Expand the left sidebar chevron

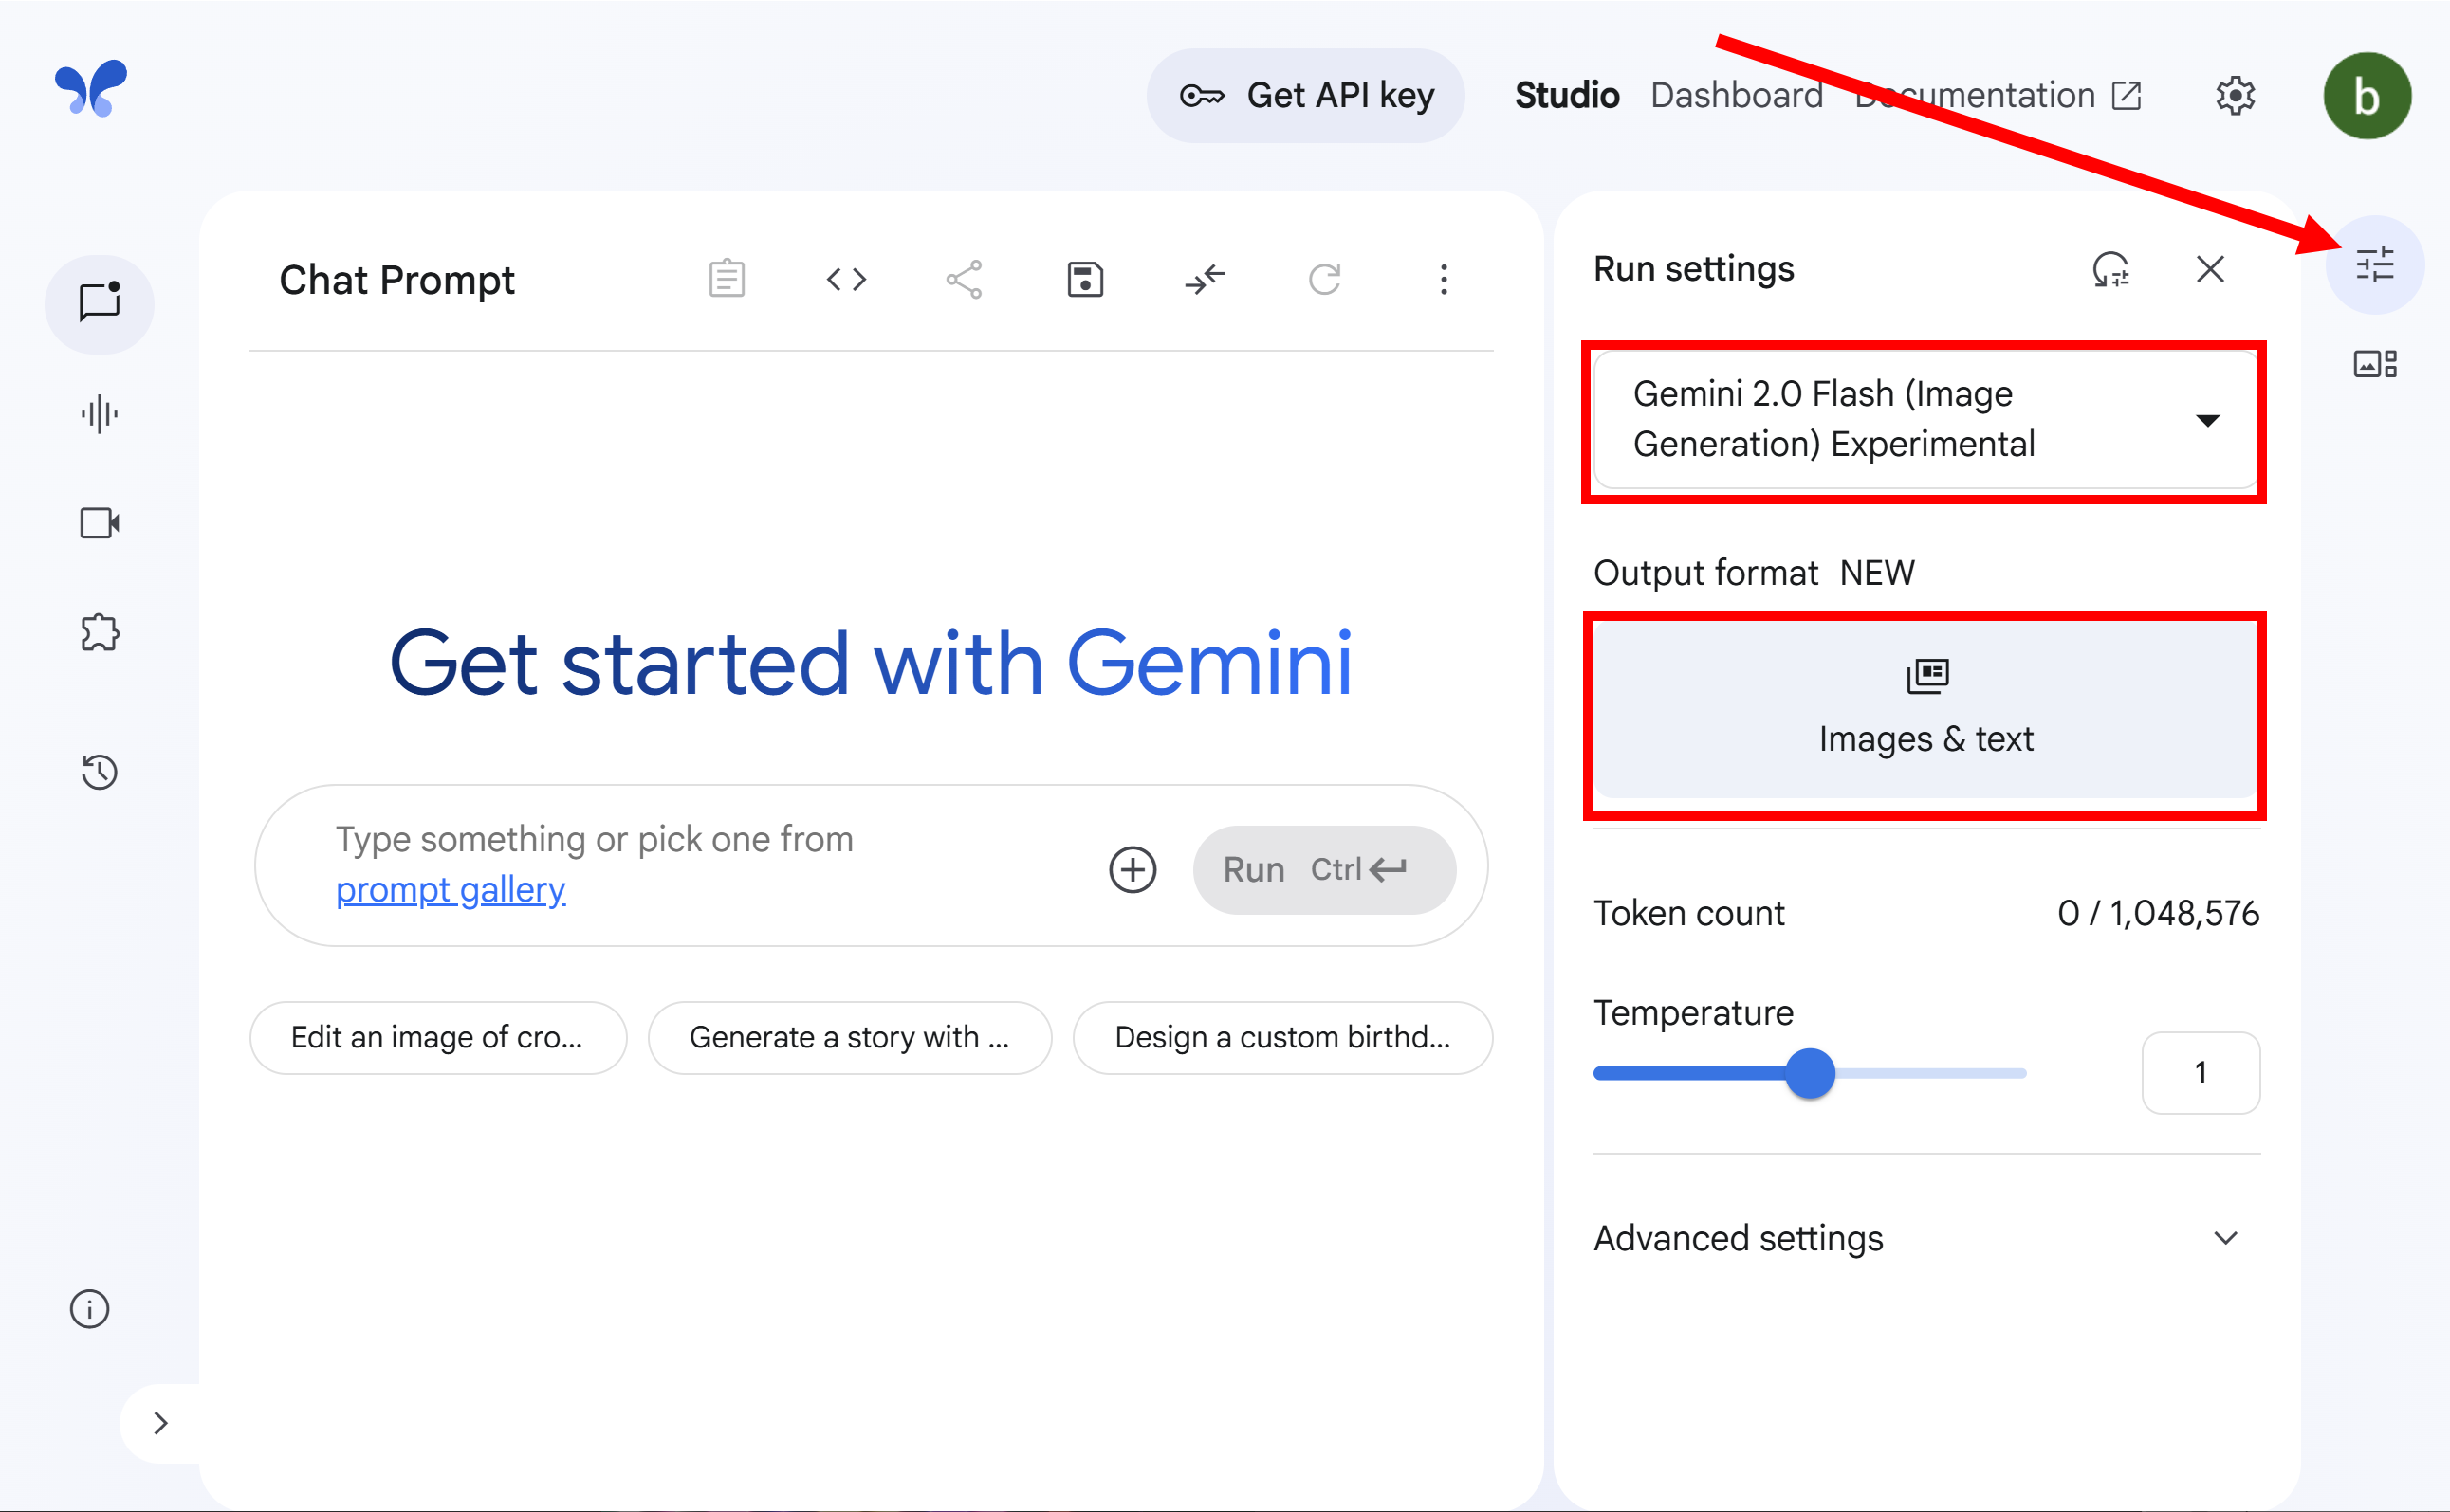point(160,1423)
